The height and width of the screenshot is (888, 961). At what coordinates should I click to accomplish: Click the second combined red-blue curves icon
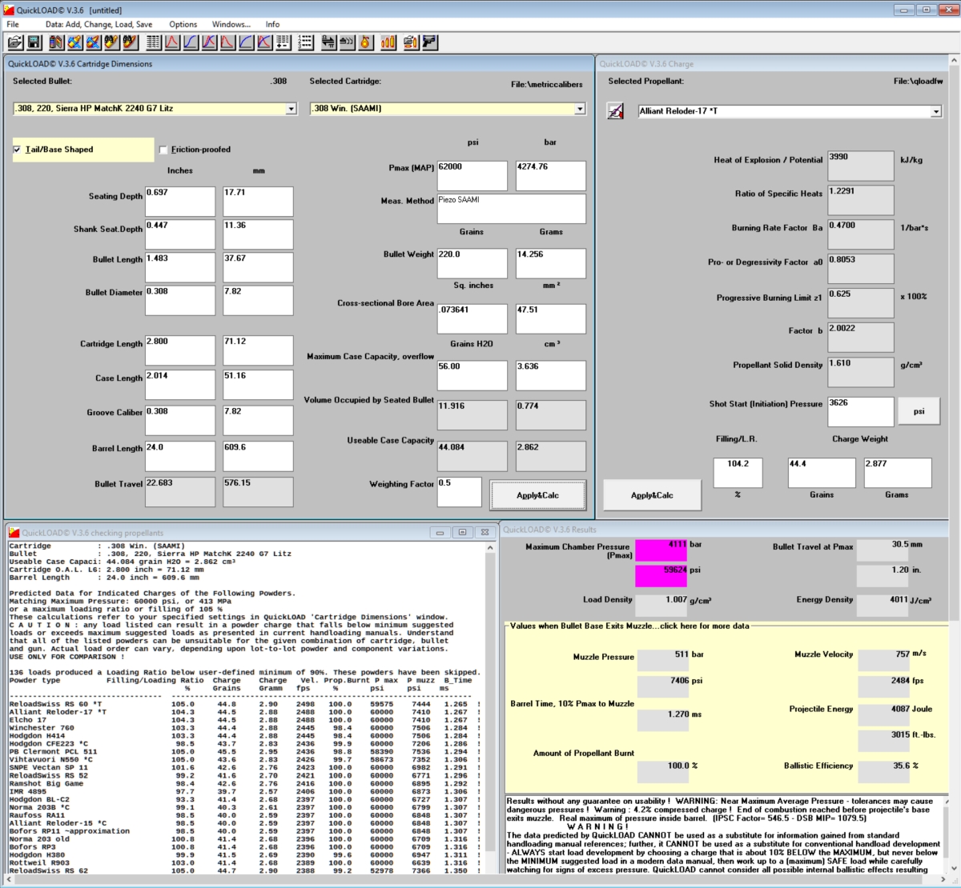tap(265, 42)
